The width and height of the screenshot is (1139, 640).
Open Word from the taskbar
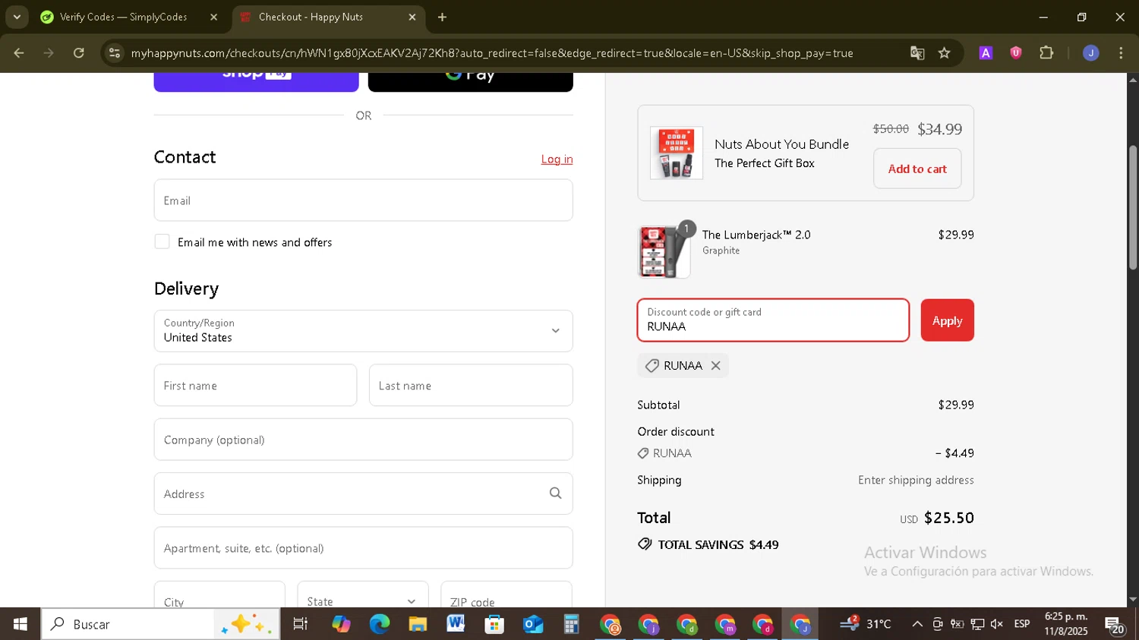click(456, 624)
